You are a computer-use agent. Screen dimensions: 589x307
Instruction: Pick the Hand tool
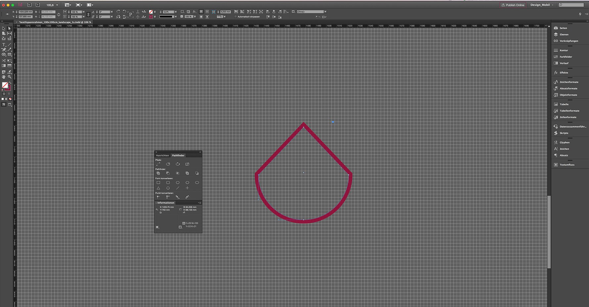point(4,77)
